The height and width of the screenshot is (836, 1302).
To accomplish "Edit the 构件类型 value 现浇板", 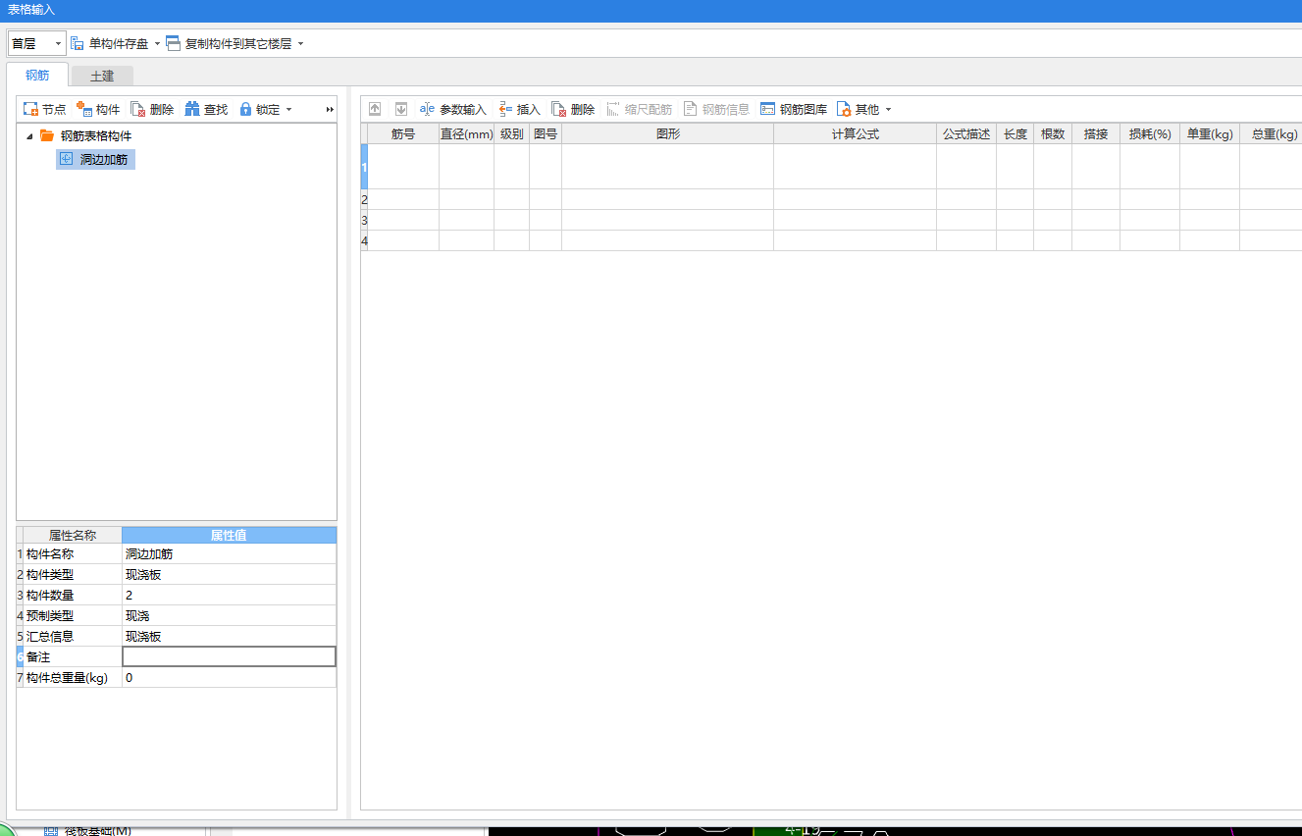I will click(x=229, y=575).
